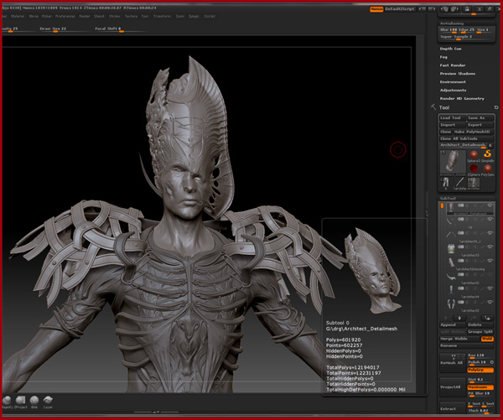Open the Stroke menu
The image size is (503, 420).
[x=114, y=16]
